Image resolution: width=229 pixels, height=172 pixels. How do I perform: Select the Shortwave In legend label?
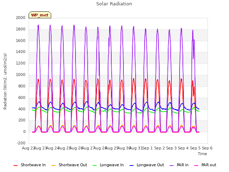33,165
